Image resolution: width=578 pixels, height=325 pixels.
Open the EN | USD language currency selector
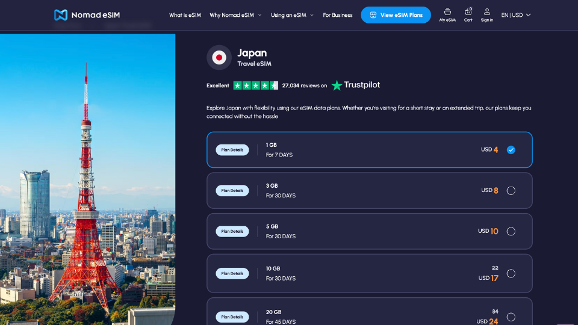[x=516, y=15]
